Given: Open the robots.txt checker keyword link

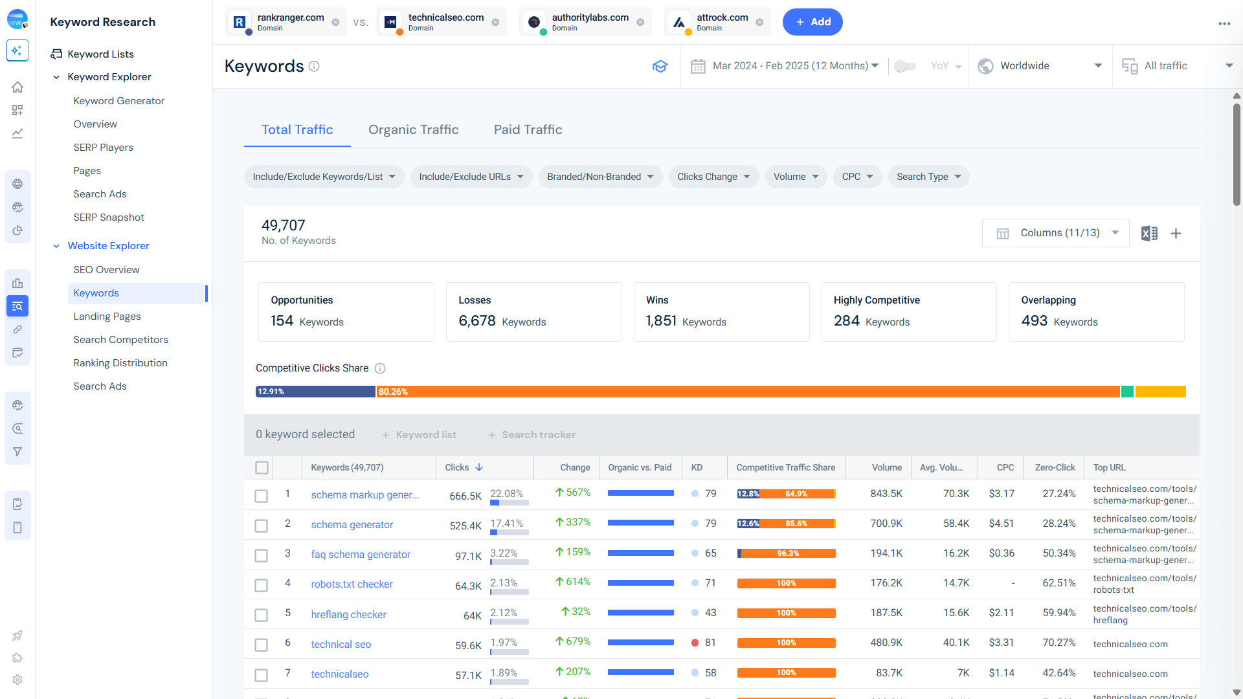Looking at the screenshot, I should (352, 584).
